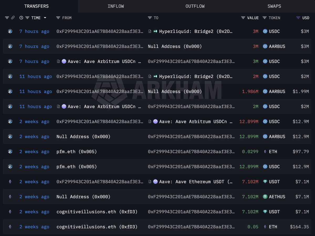The width and height of the screenshot is (315, 236).
Task: Click the green AETHUS token icon
Action: (x=265, y=197)
